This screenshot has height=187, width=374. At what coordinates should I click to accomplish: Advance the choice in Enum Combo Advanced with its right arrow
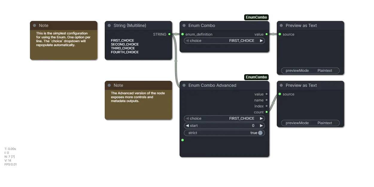pyautogui.click(x=261, y=118)
